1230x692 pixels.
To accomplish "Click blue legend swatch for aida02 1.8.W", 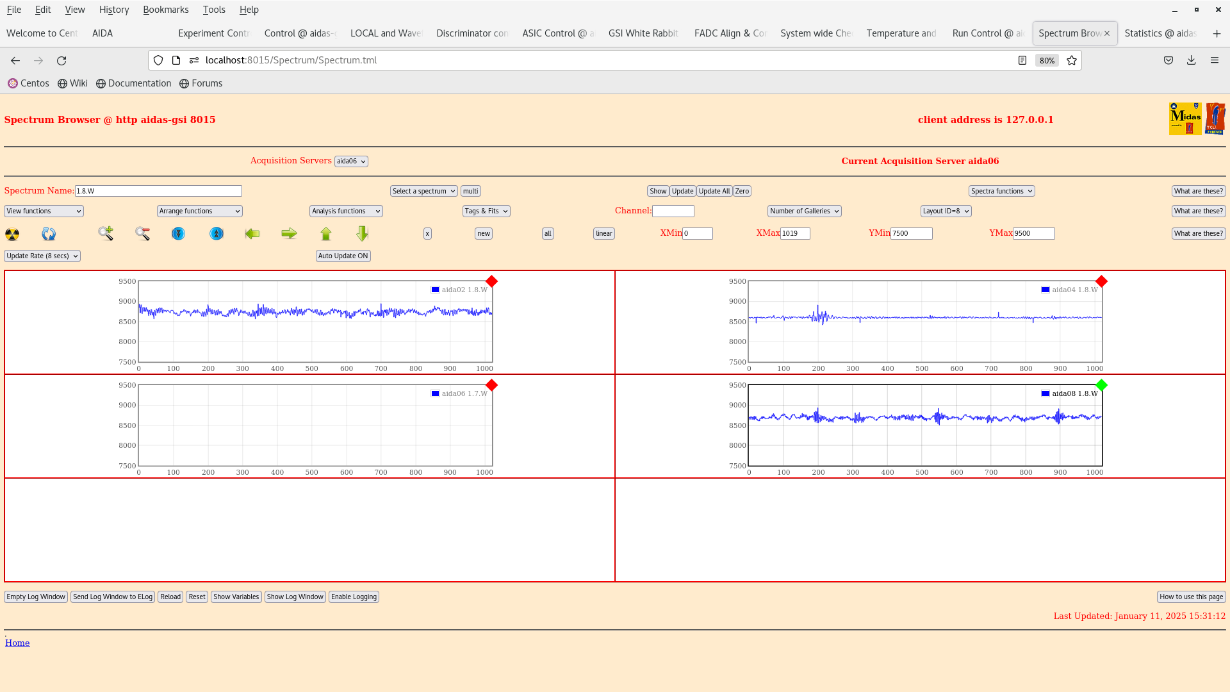I will (x=436, y=290).
